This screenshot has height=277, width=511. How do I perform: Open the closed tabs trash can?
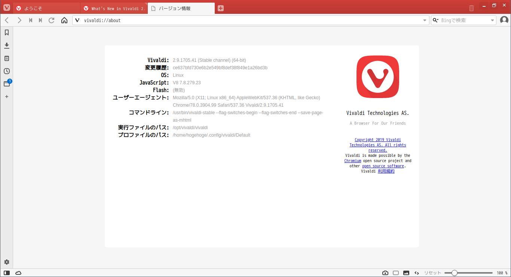click(x=471, y=8)
